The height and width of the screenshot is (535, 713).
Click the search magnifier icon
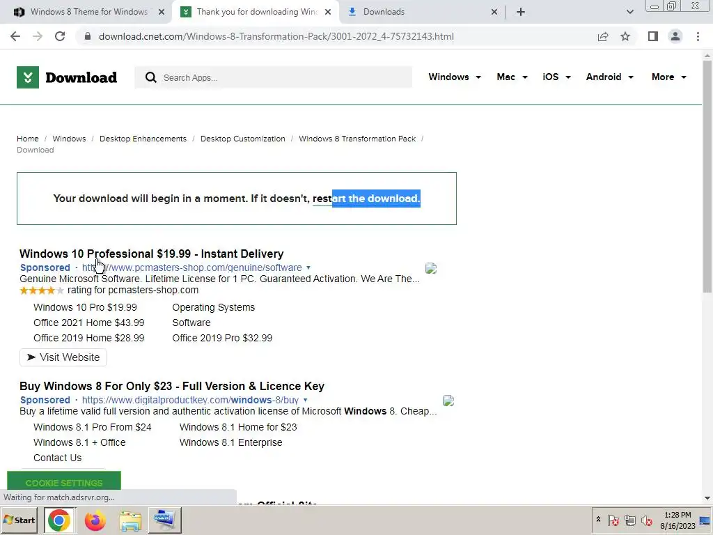point(151,77)
